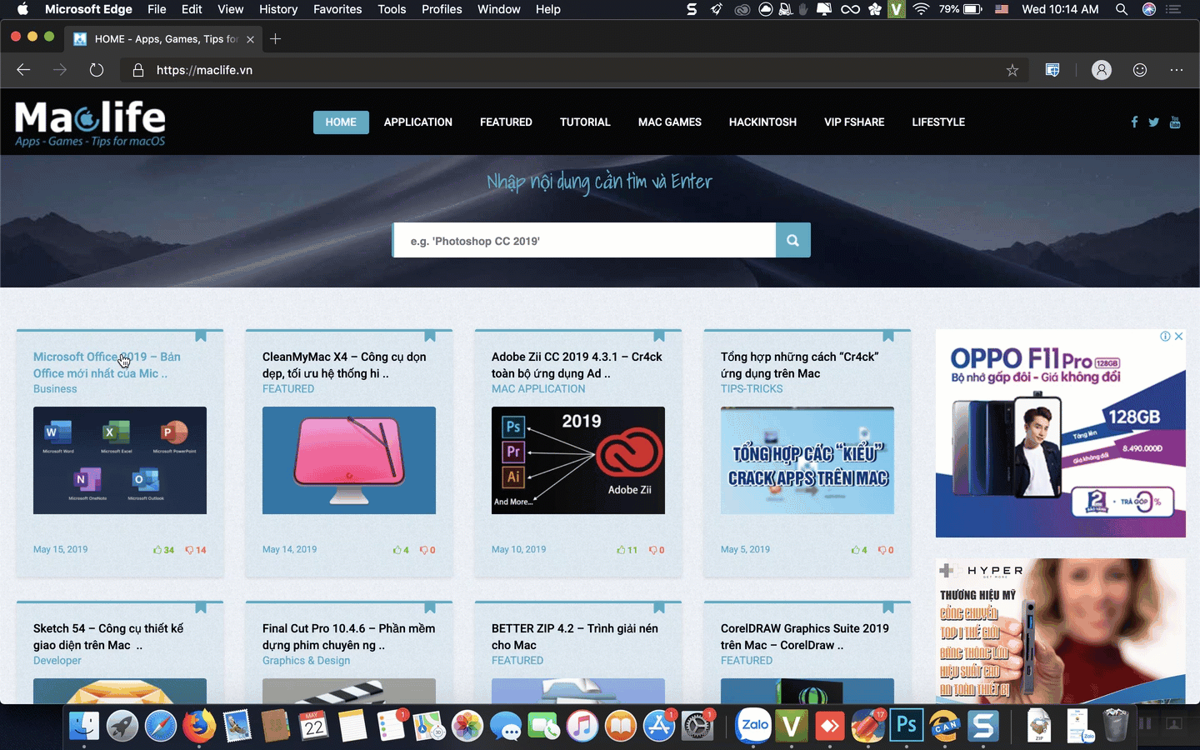1200x750 pixels.
Task: Open the Tools menu in the menu bar
Action: click(x=392, y=10)
